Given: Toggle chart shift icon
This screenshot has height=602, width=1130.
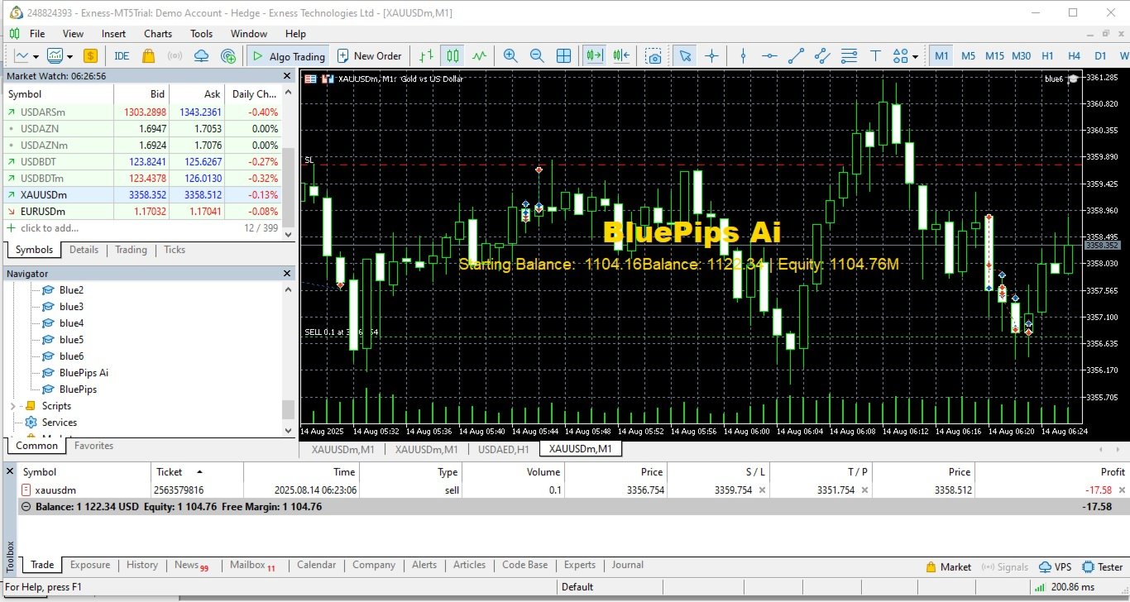Looking at the screenshot, I should (621, 56).
